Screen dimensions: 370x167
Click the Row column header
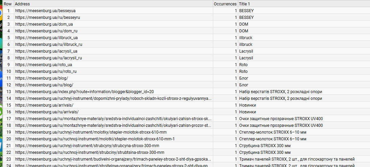8,4
